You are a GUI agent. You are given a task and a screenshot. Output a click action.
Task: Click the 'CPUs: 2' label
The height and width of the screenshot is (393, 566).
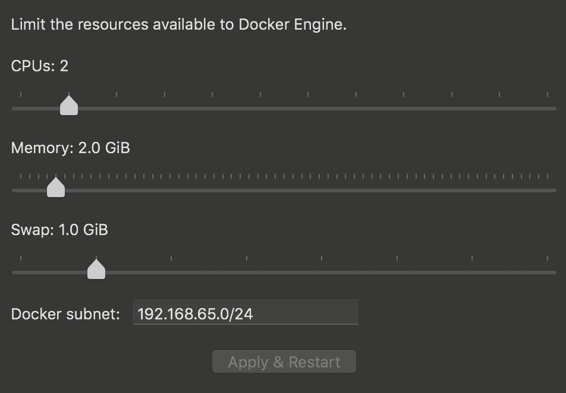click(x=40, y=66)
